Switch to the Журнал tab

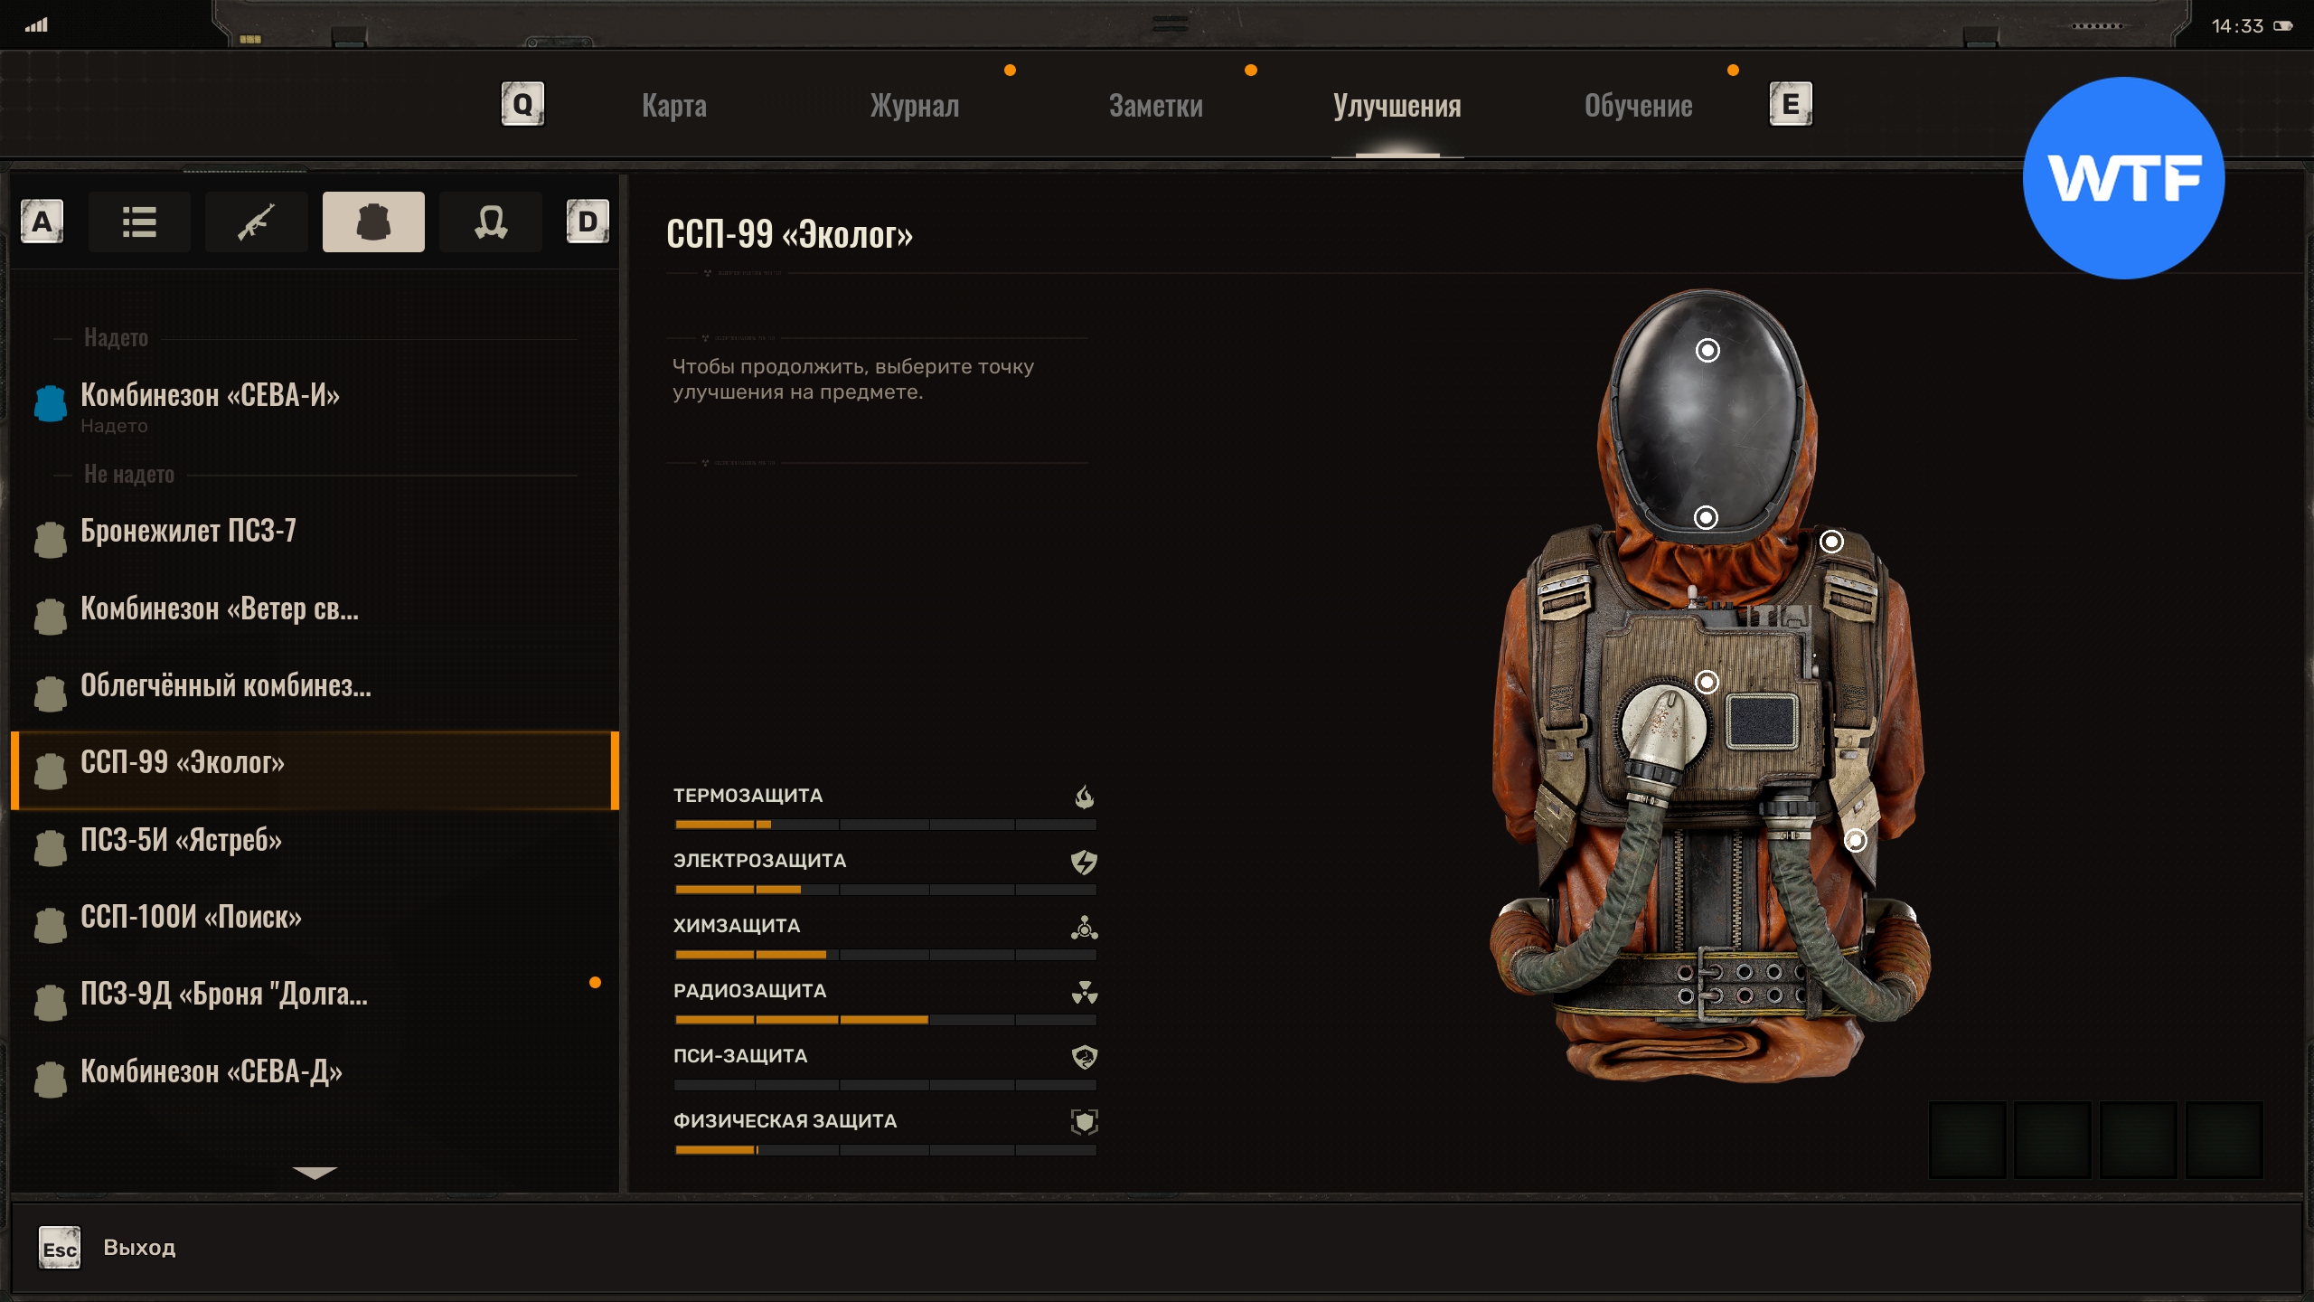coord(914,106)
